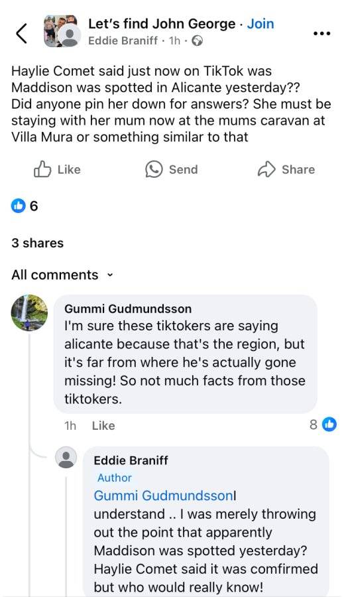Tap the Share arrow icon
The width and height of the screenshot is (344, 597).
coord(266,169)
